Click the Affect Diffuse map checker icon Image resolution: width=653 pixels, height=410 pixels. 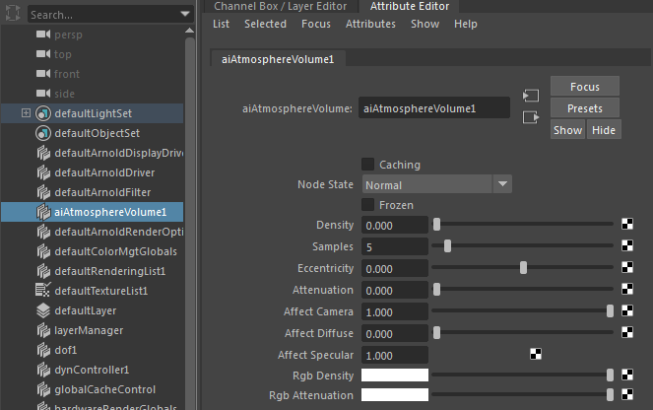point(627,332)
